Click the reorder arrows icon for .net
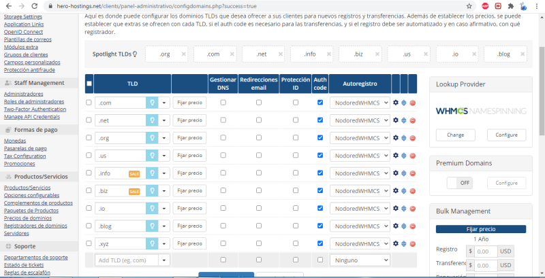The height and width of the screenshot is (278, 545). tap(403, 120)
